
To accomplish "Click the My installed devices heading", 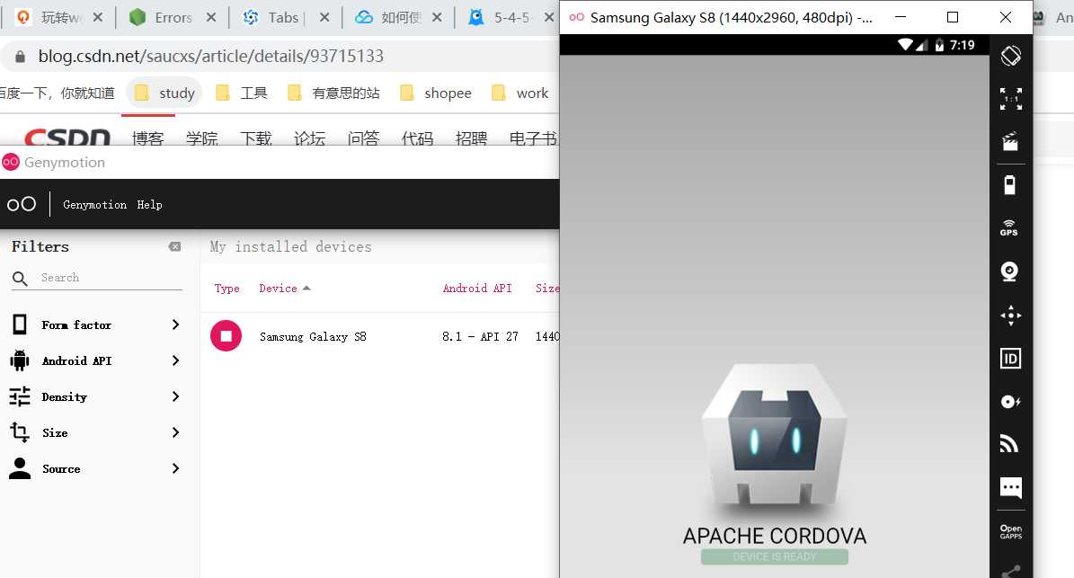I will click(x=291, y=246).
